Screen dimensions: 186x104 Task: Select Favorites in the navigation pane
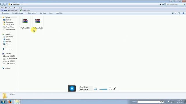[7, 17]
